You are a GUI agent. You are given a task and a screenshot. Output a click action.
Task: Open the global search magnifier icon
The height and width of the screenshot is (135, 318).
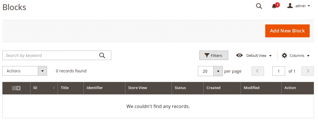[x=259, y=6]
